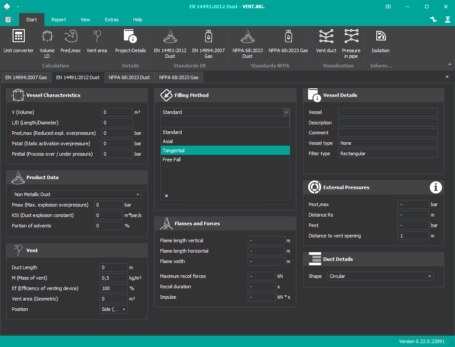Screen dimensions: 455x347
Task: Open the Pred,max calculation
Action: (x=70, y=42)
